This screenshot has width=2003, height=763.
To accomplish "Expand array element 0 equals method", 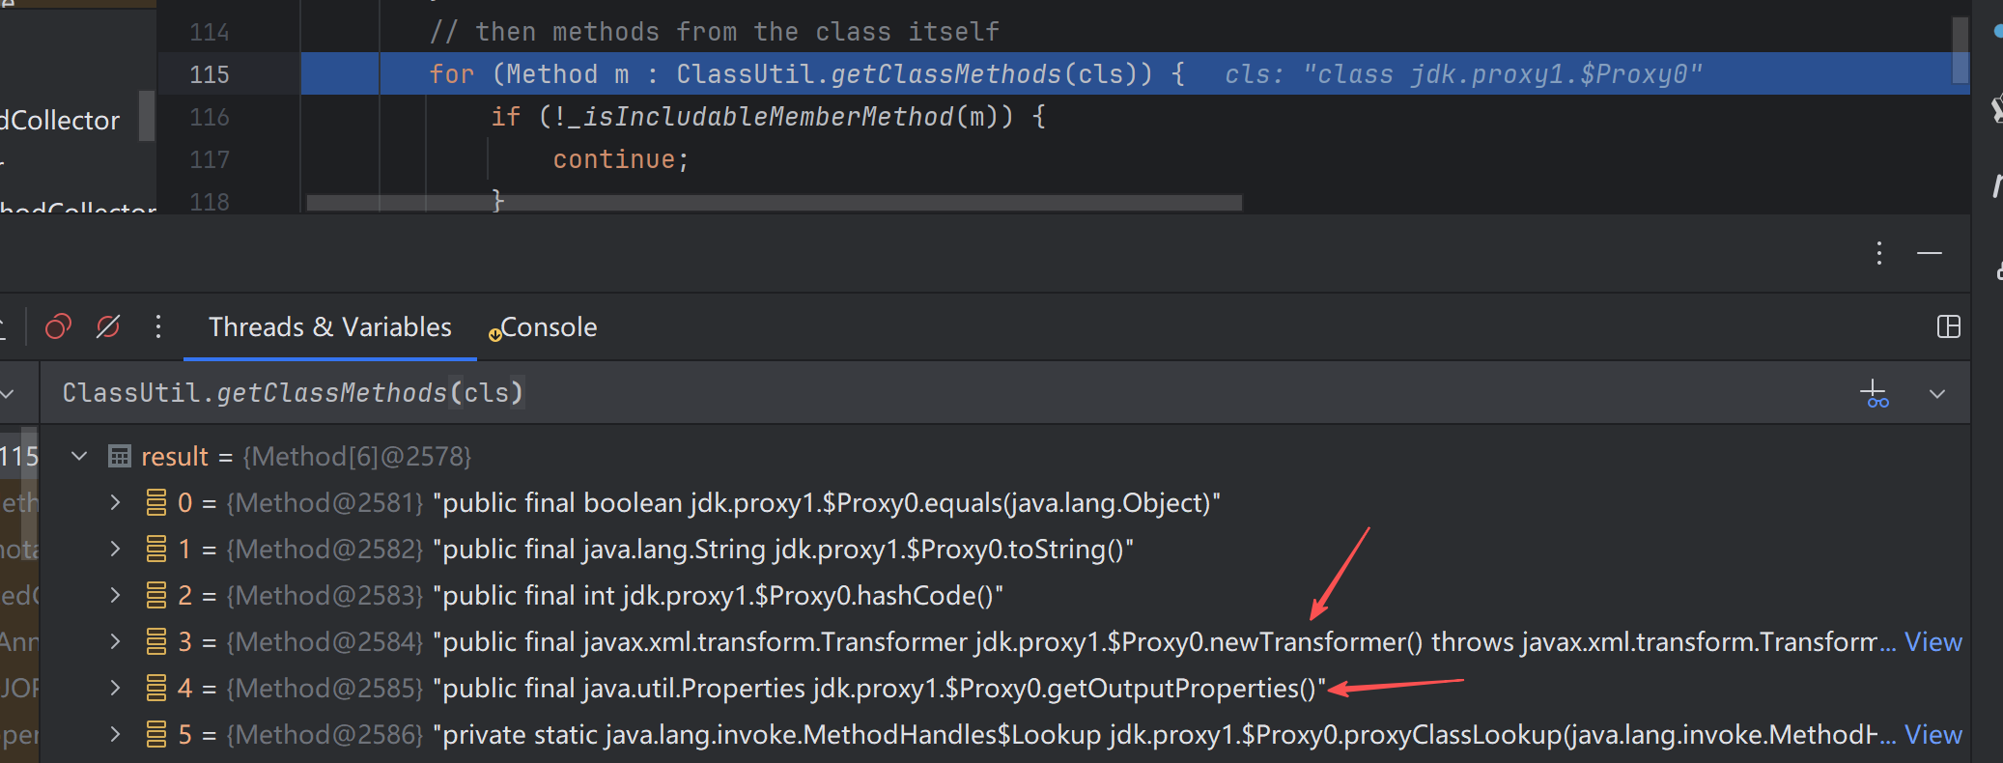I will tap(115, 502).
